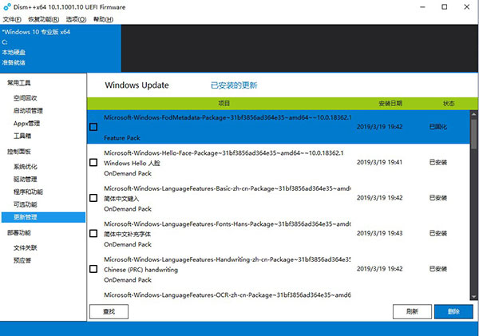479x336 pixels.
Task: Click the 常用工具 section heading
Action: (19, 83)
